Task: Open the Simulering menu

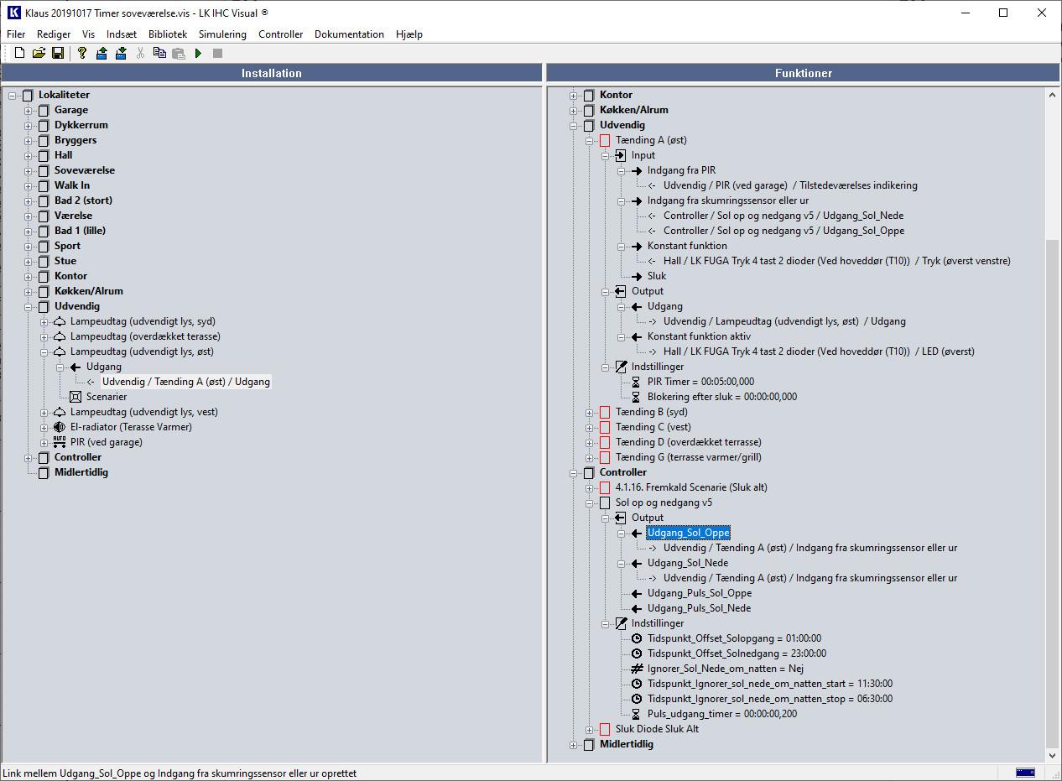Action: [222, 34]
